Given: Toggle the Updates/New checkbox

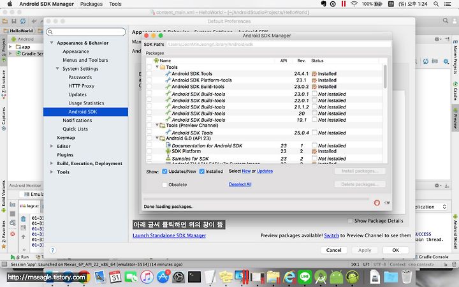Looking at the screenshot, I should [164, 172].
